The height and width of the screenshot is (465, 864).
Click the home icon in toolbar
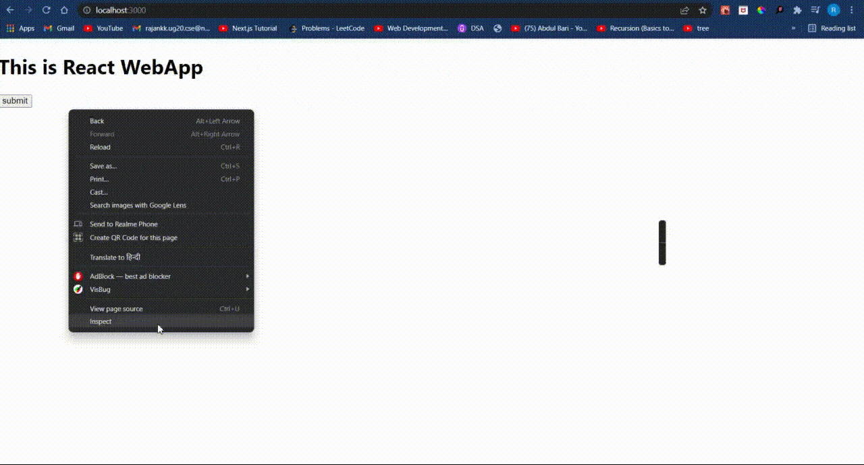click(64, 10)
